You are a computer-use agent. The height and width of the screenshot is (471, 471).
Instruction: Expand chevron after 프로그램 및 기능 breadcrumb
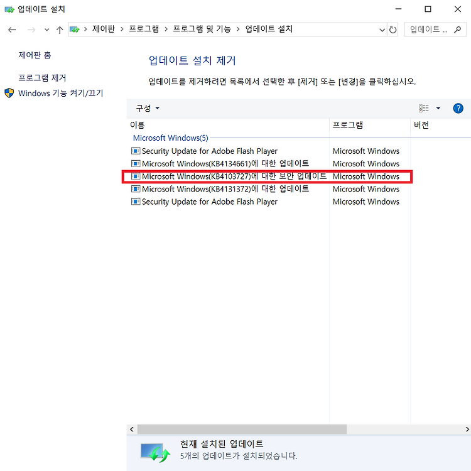coord(238,29)
